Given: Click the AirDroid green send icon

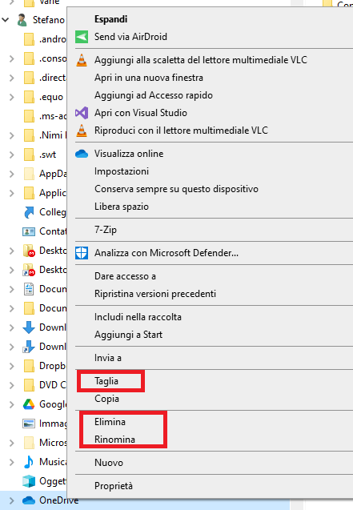Looking at the screenshot, I should [x=82, y=37].
